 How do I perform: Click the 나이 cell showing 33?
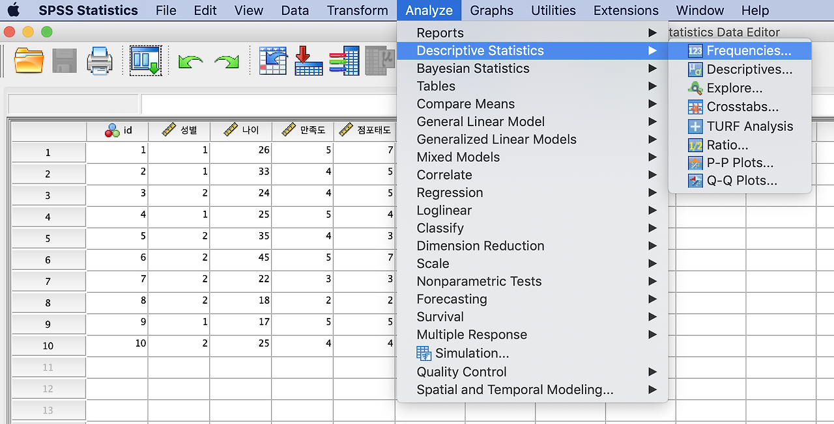coord(240,174)
